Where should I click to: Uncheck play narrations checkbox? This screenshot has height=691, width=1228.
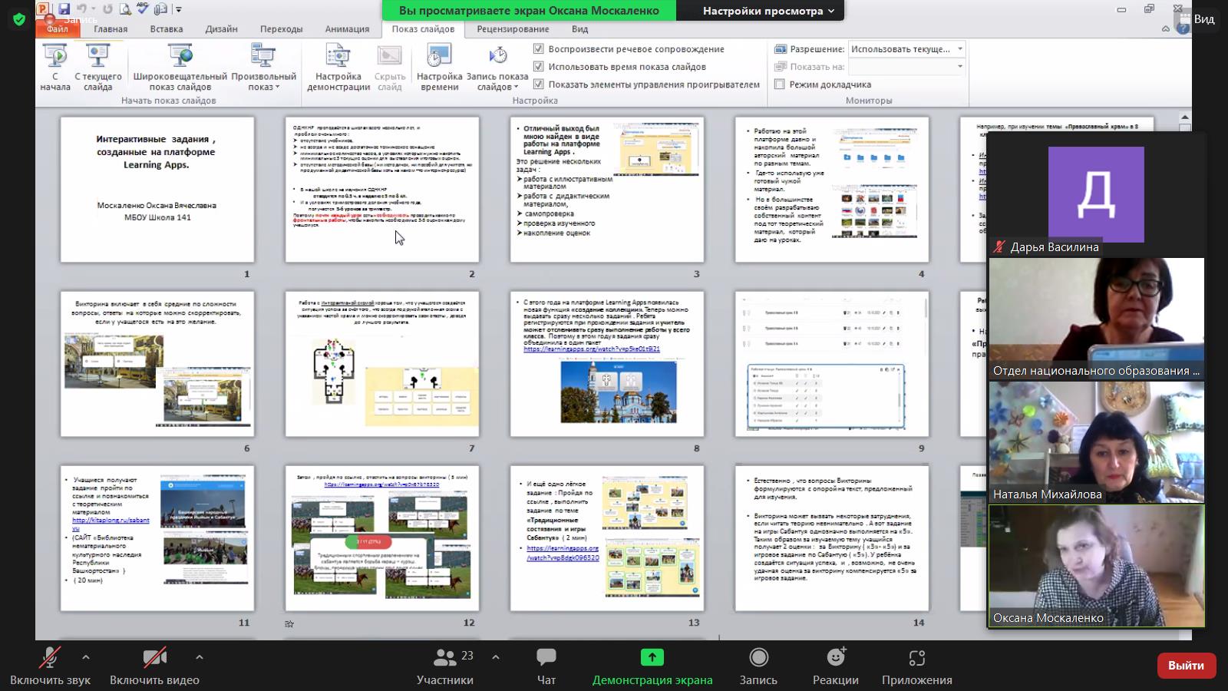click(x=539, y=49)
